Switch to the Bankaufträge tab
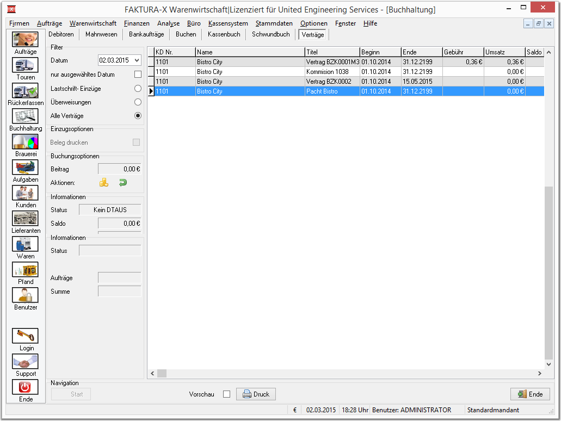This screenshot has width=561, height=421. (x=146, y=34)
